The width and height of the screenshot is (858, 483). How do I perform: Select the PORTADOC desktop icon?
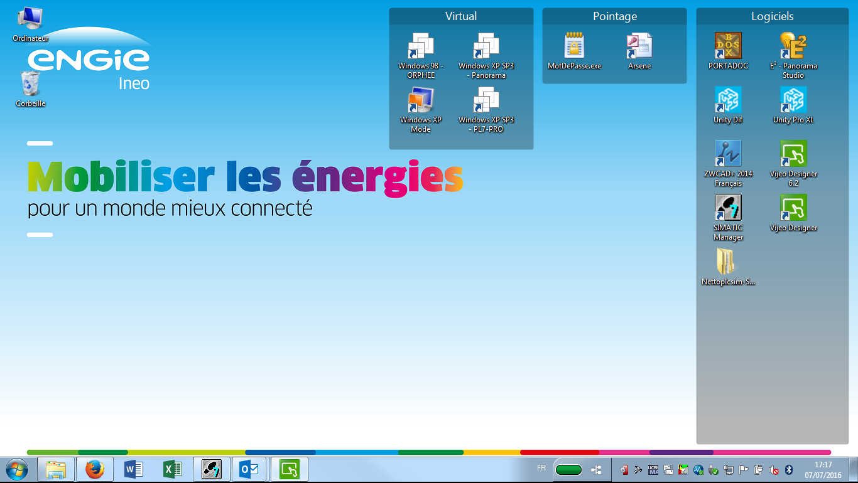point(728,47)
